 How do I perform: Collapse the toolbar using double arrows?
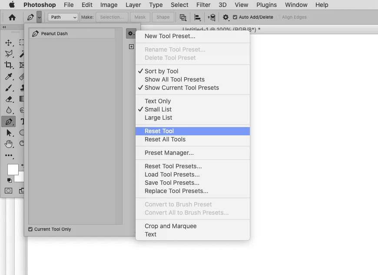coord(4,27)
